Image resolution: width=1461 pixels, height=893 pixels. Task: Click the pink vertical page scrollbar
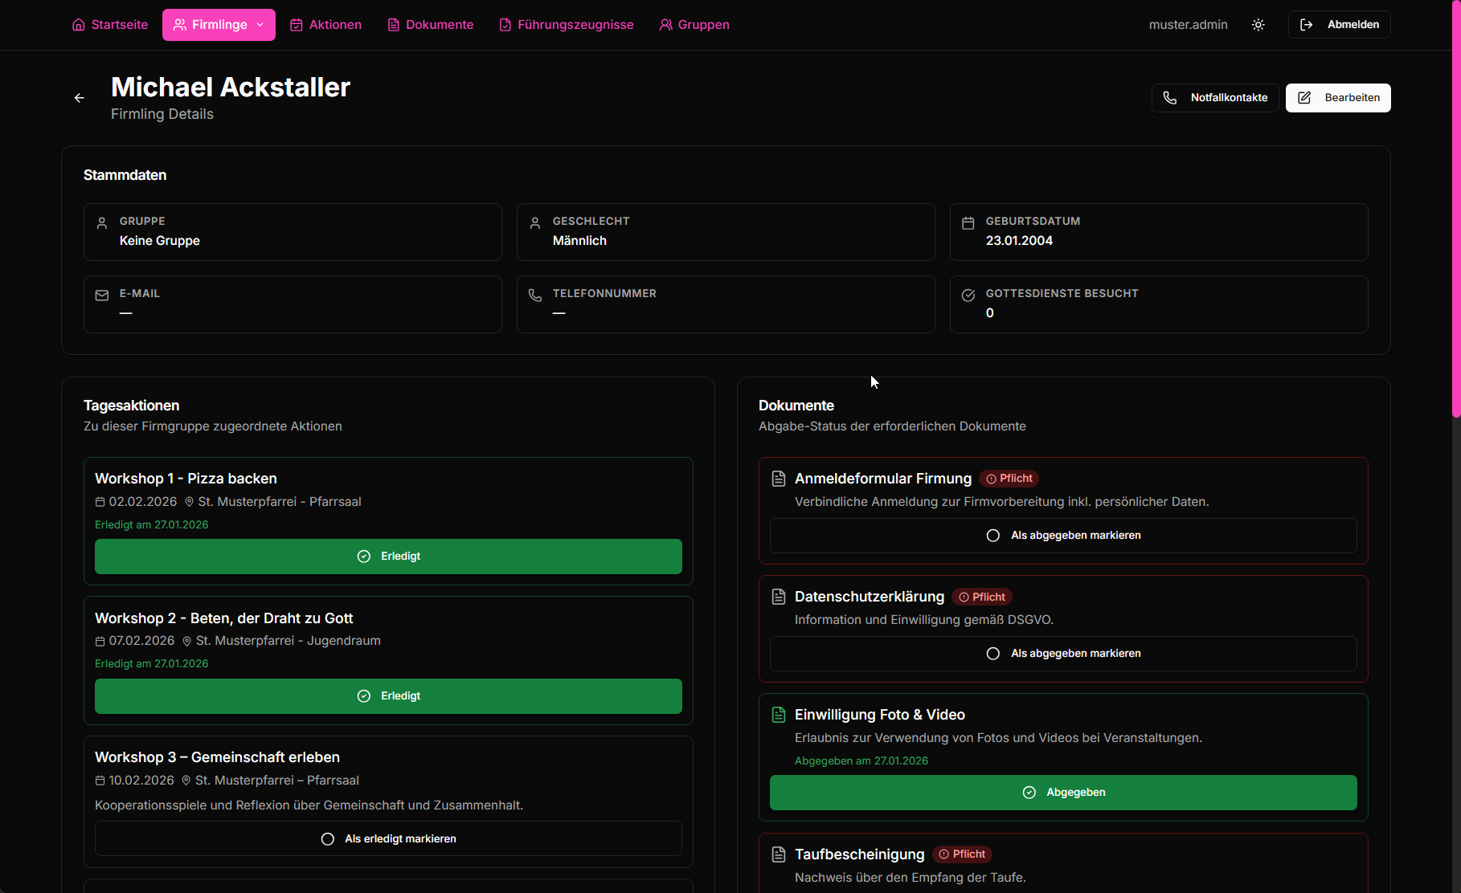point(1455,209)
